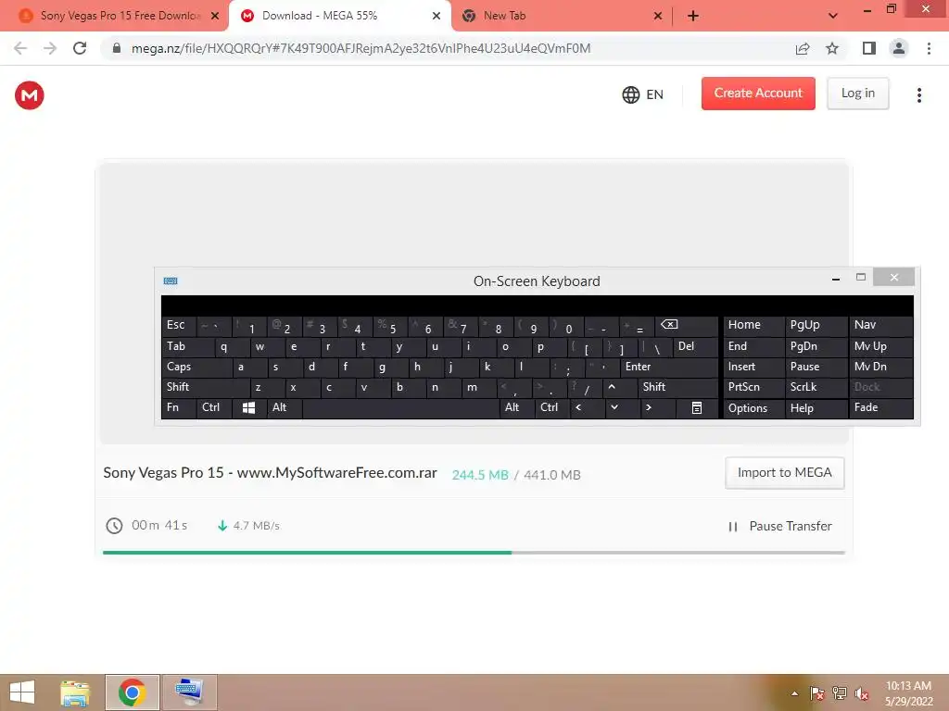Toggle the Fn key

179,408
